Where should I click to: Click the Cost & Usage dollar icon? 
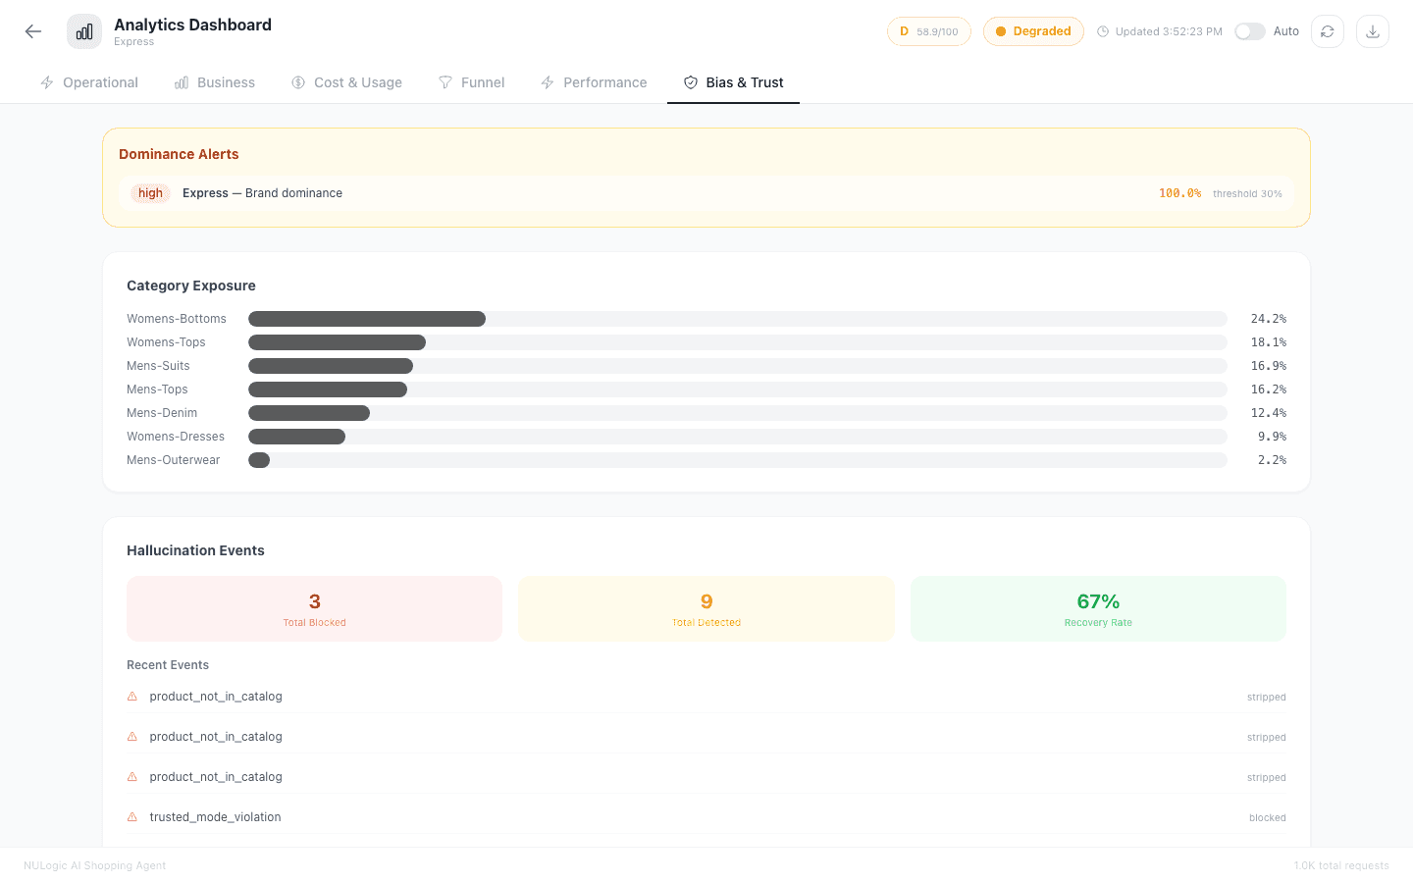[x=298, y=82]
